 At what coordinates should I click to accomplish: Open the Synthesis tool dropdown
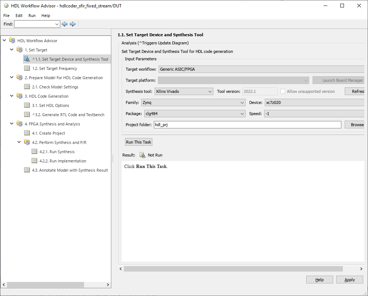point(184,91)
